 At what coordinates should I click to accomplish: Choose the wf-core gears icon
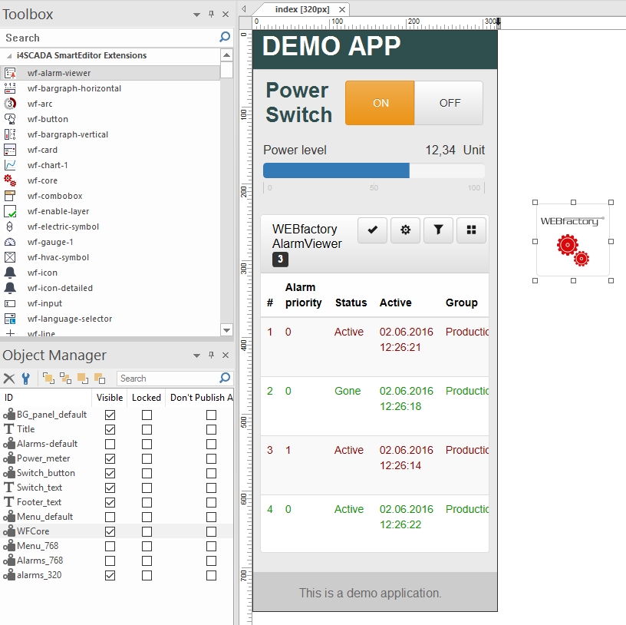[10, 180]
